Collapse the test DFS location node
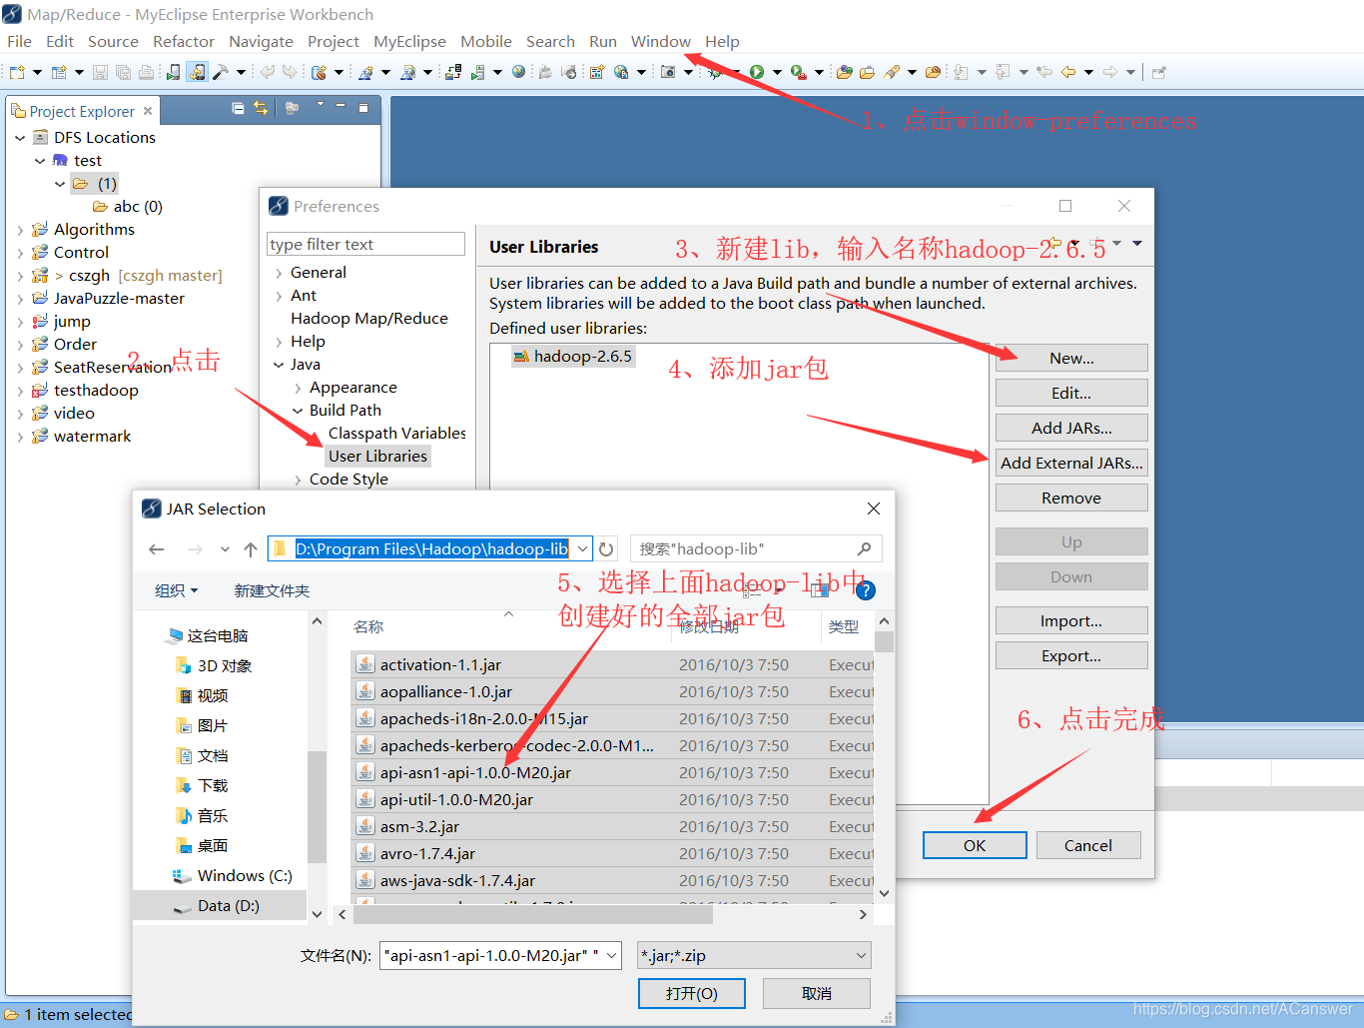 coord(40,161)
